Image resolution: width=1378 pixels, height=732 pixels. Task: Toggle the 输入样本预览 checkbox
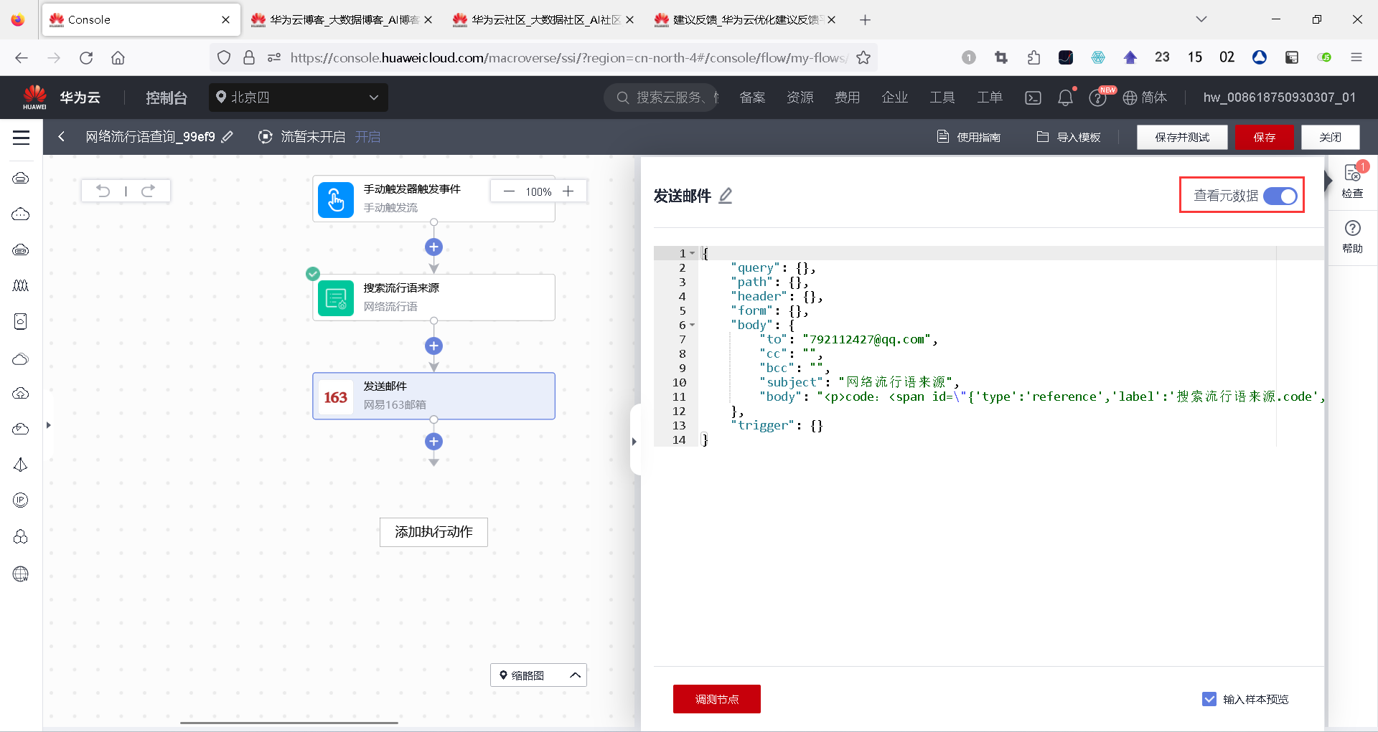coord(1209,699)
